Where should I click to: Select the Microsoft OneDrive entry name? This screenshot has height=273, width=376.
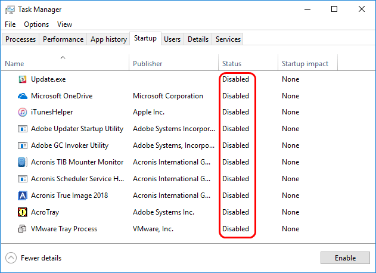click(x=62, y=96)
